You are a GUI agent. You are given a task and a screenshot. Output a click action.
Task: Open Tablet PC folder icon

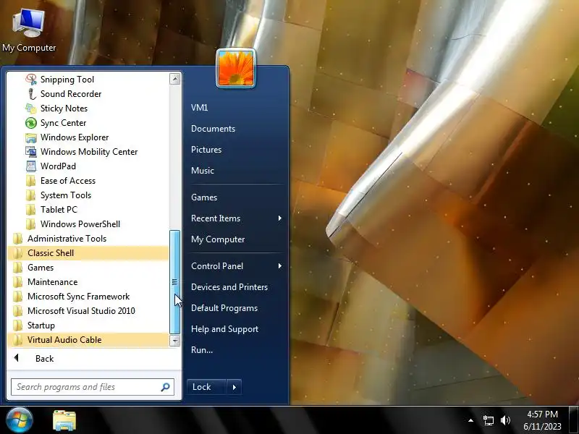point(31,210)
